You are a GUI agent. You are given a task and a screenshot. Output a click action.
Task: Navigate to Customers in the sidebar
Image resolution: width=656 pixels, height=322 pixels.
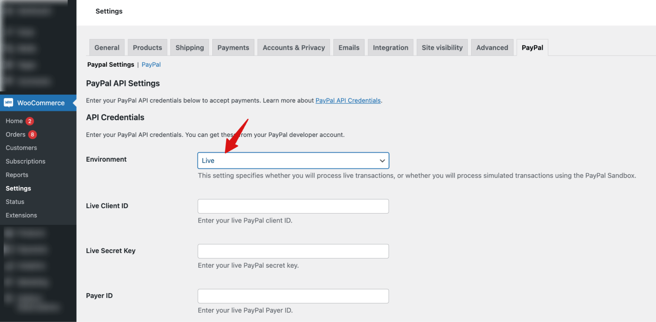click(21, 148)
